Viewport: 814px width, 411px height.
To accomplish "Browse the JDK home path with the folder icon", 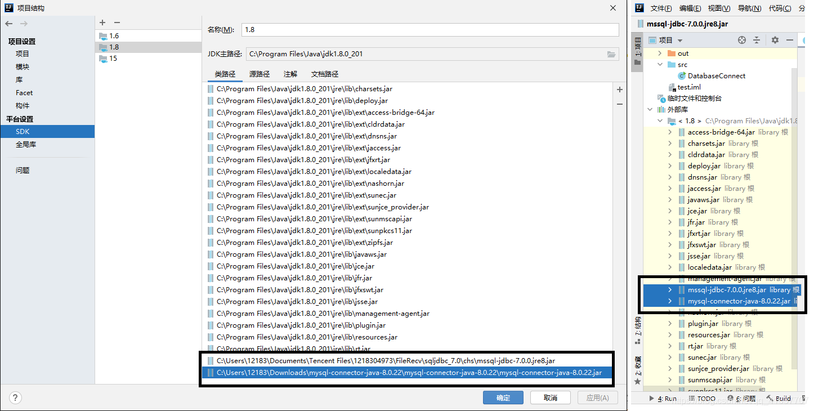I will pyautogui.click(x=611, y=54).
